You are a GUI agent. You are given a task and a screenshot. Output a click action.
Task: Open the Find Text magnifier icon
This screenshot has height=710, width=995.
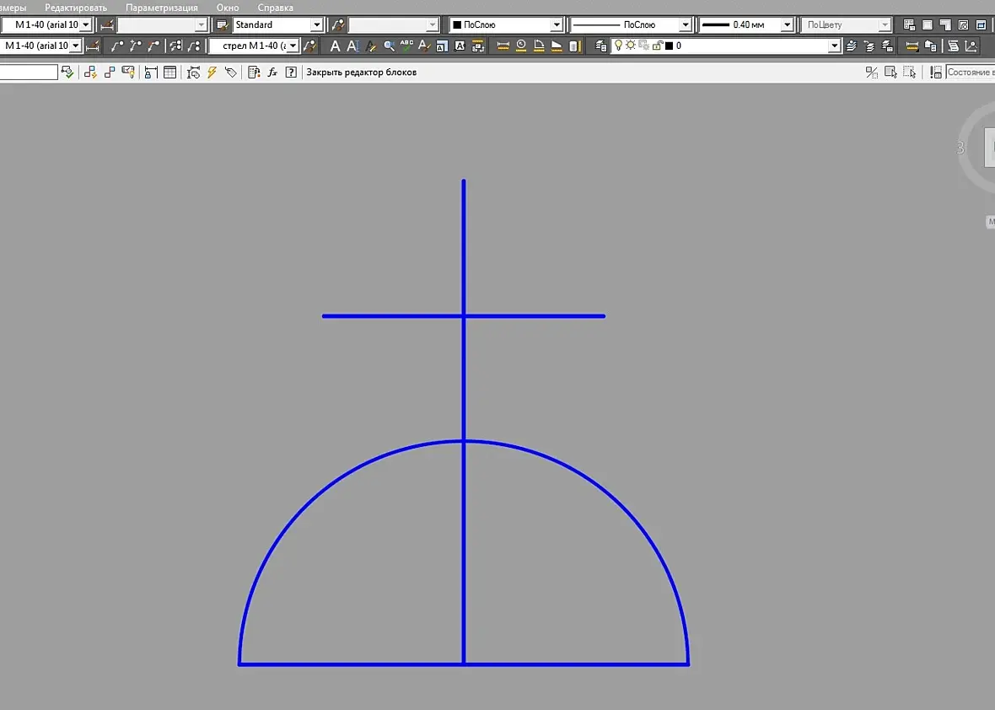[389, 46]
